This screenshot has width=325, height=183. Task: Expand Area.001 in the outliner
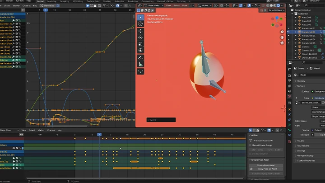click(296, 18)
